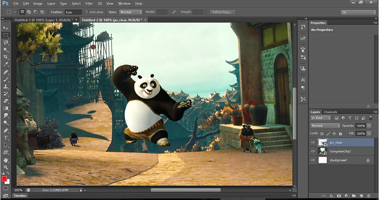Toggle the layer filtering switch

370,118
